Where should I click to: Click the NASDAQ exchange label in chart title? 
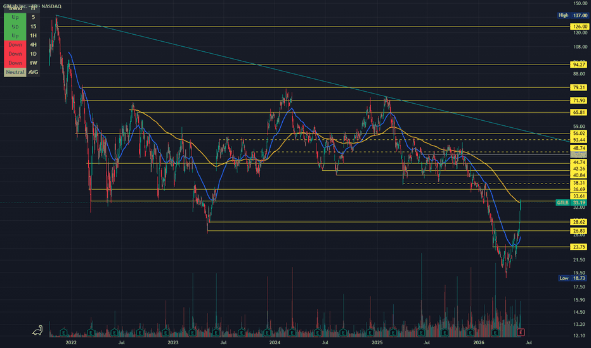(51, 6)
